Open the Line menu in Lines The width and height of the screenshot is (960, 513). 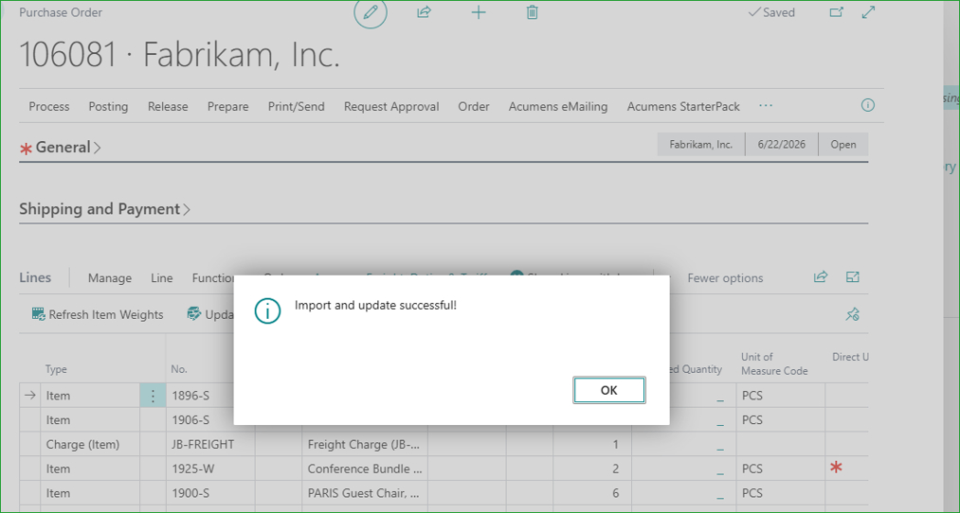[162, 278]
